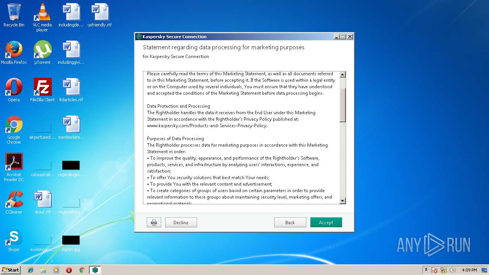Viewport: 489px width, 275px height.
Task: Select the ltdarticles.rtf document icon
Action: 71,90
